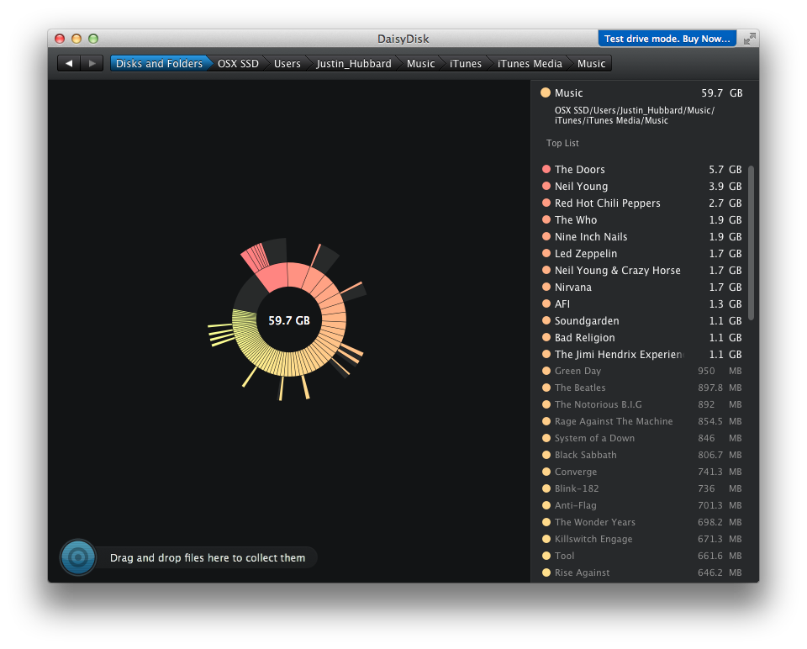Viewport: 807px width, 649px height.
Task: Click the Test drive mode Buy Now button
Action: [x=667, y=39]
